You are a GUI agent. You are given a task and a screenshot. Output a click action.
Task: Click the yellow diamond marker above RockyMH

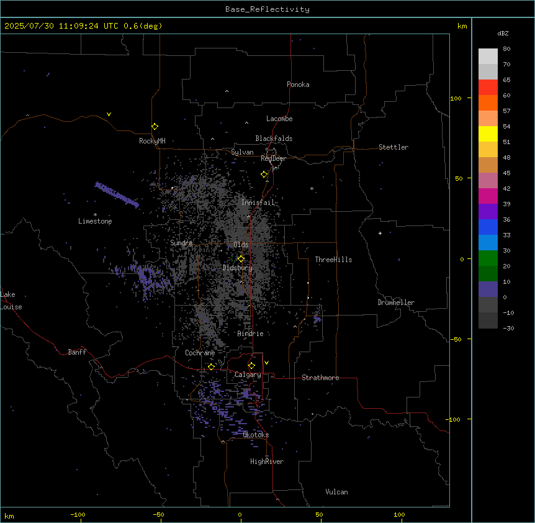coord(155,127)
